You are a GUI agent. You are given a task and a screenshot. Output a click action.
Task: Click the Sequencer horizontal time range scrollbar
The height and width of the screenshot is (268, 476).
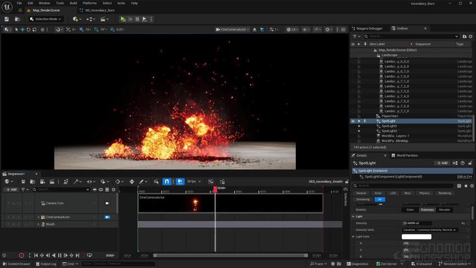[230, 256]
